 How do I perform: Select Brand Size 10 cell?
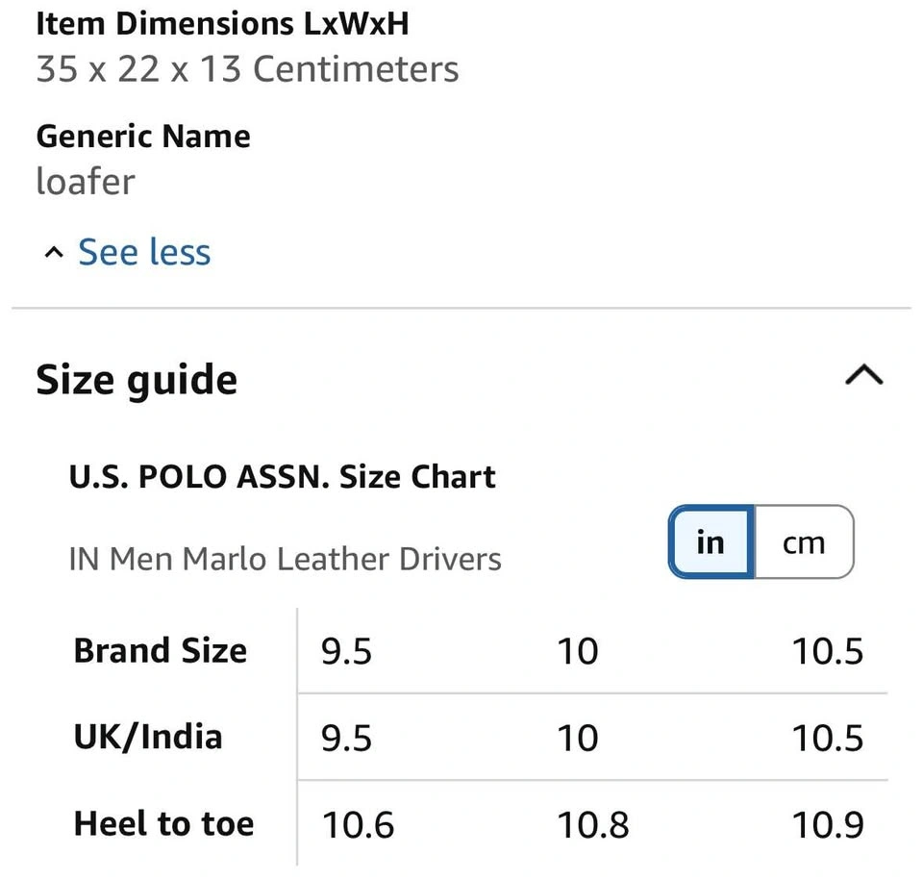pyautogui.click(x=578, y=651)
